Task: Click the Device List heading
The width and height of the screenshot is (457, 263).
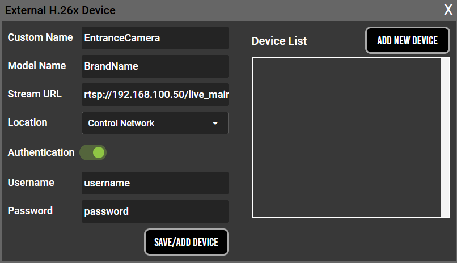Action: (279, 41)
